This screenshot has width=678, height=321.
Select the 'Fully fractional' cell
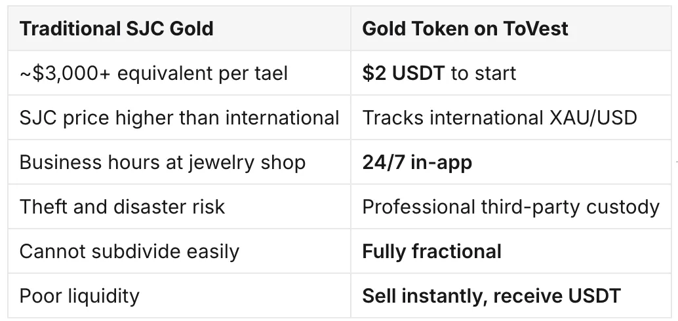(511, 251)
